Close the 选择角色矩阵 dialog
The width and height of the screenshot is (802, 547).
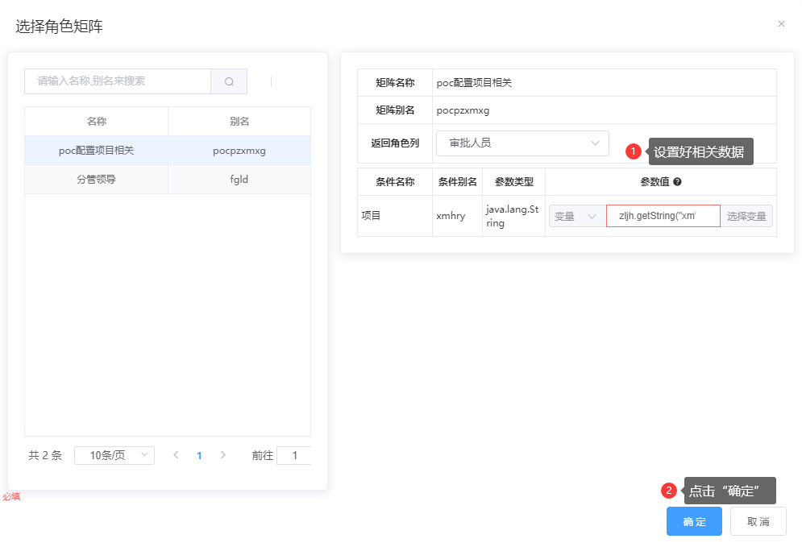click(781, 24)
